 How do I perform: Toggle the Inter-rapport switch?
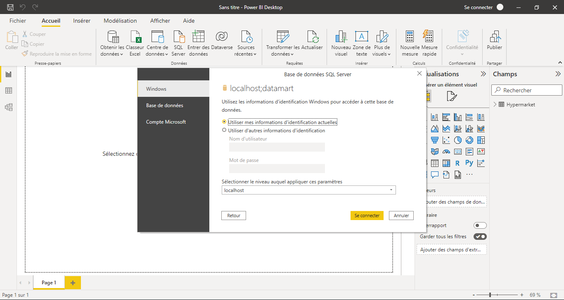(480, 225)
